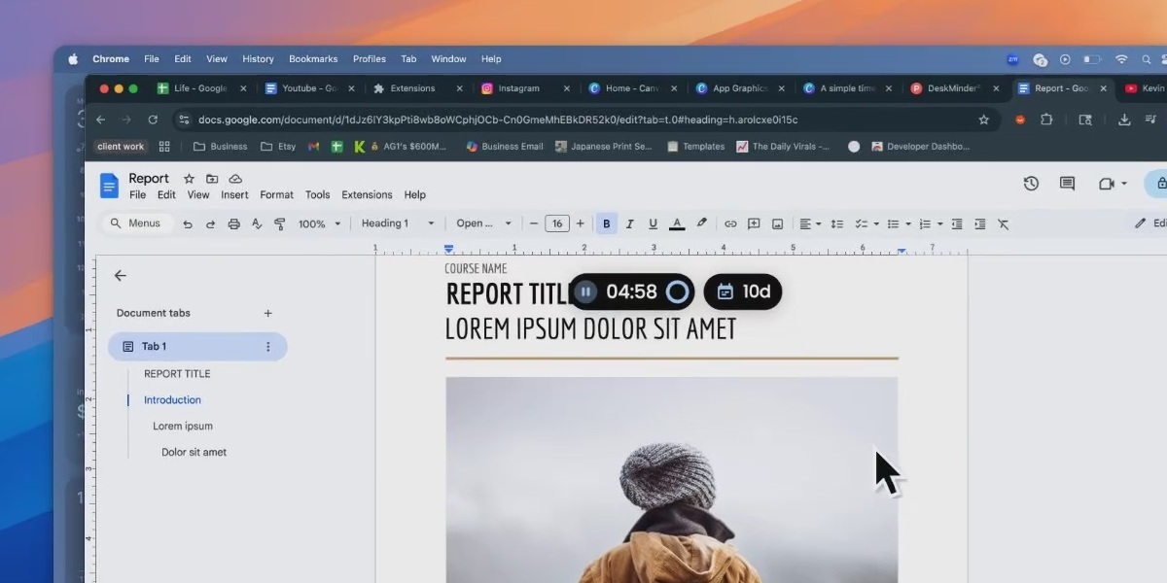Open the Docs Insert menu
Screen dimensions: 1167x583
[x=234, y=194]
